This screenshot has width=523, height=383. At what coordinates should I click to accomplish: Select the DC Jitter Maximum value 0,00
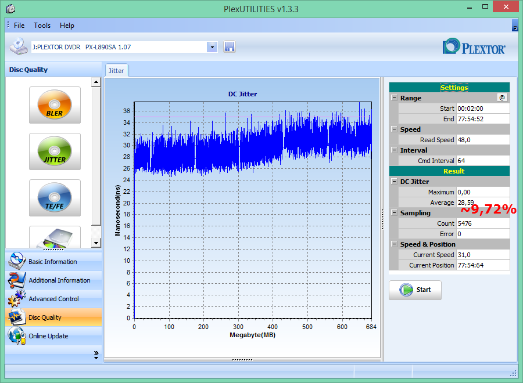coord(483,192)
